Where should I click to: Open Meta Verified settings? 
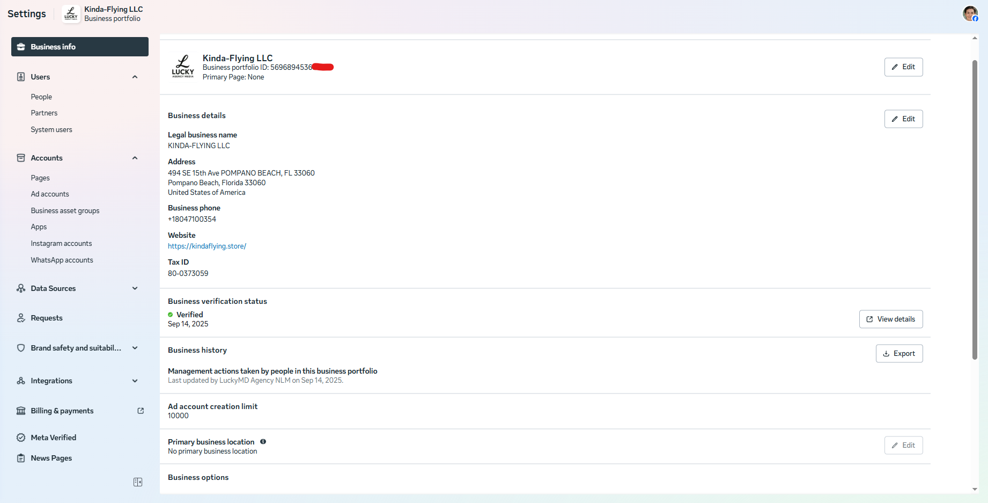[54, 438]
